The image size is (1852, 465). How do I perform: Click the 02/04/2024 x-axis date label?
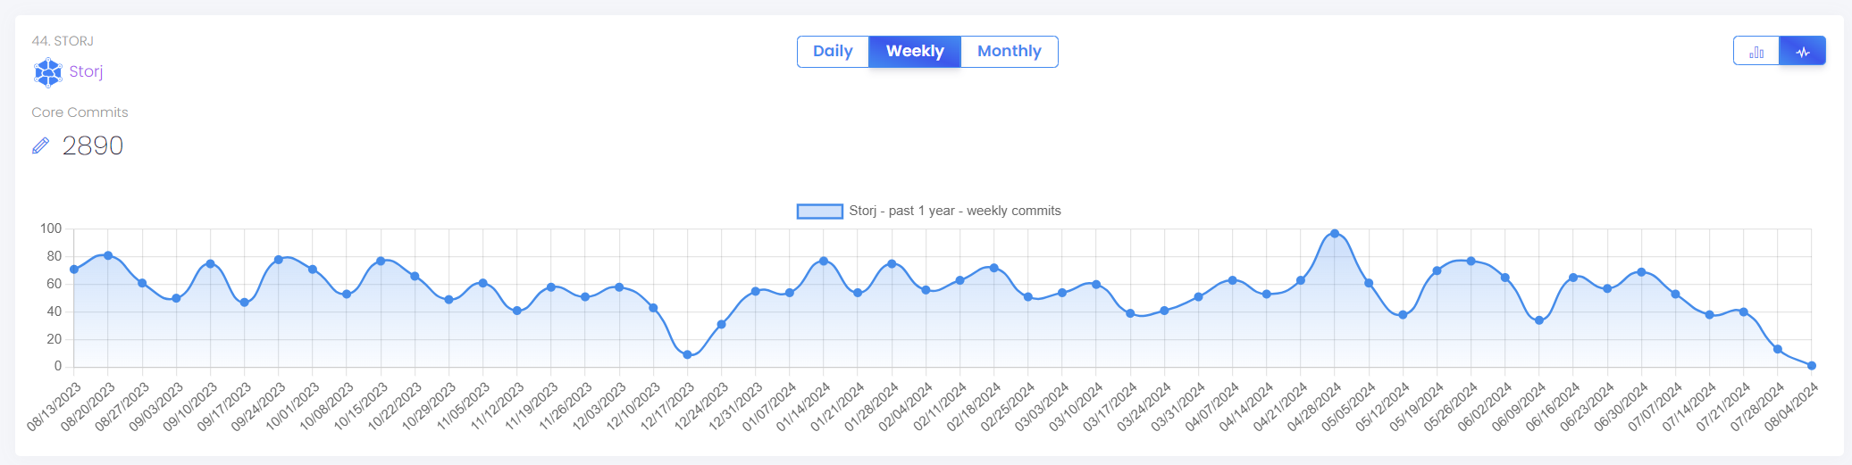point(906,407)
